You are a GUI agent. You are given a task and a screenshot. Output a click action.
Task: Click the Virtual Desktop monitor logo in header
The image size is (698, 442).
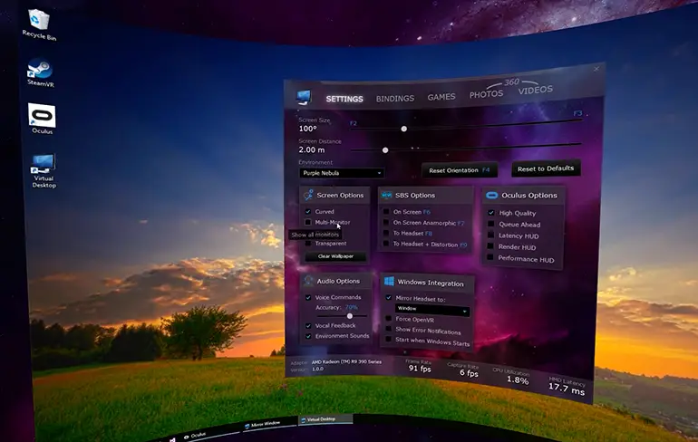tap(304, 97)
